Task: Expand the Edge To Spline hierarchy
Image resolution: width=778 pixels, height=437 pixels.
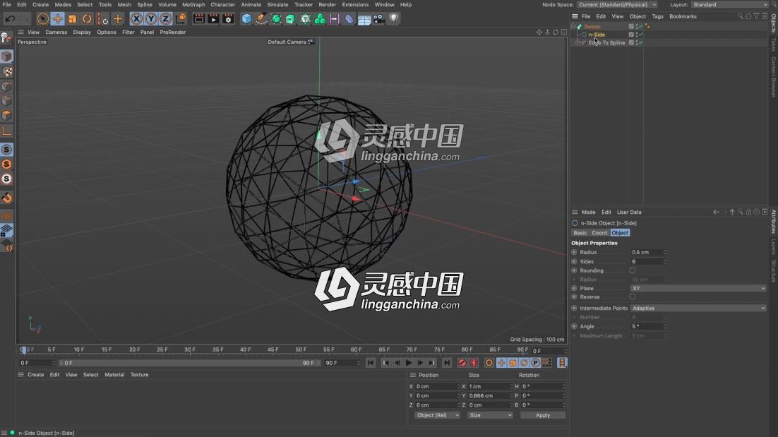Action: point(577,42)
